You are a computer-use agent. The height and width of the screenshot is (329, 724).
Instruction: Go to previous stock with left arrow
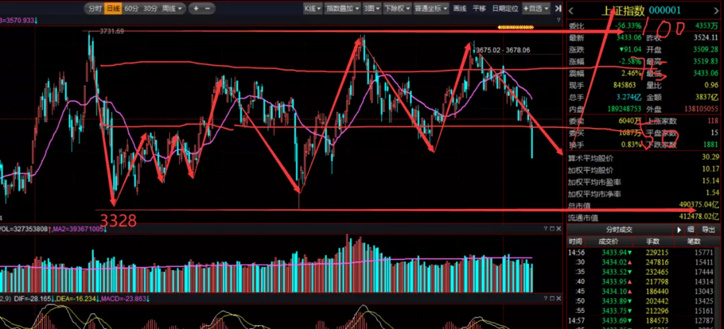pyautogui.click(x=571, y=10)
